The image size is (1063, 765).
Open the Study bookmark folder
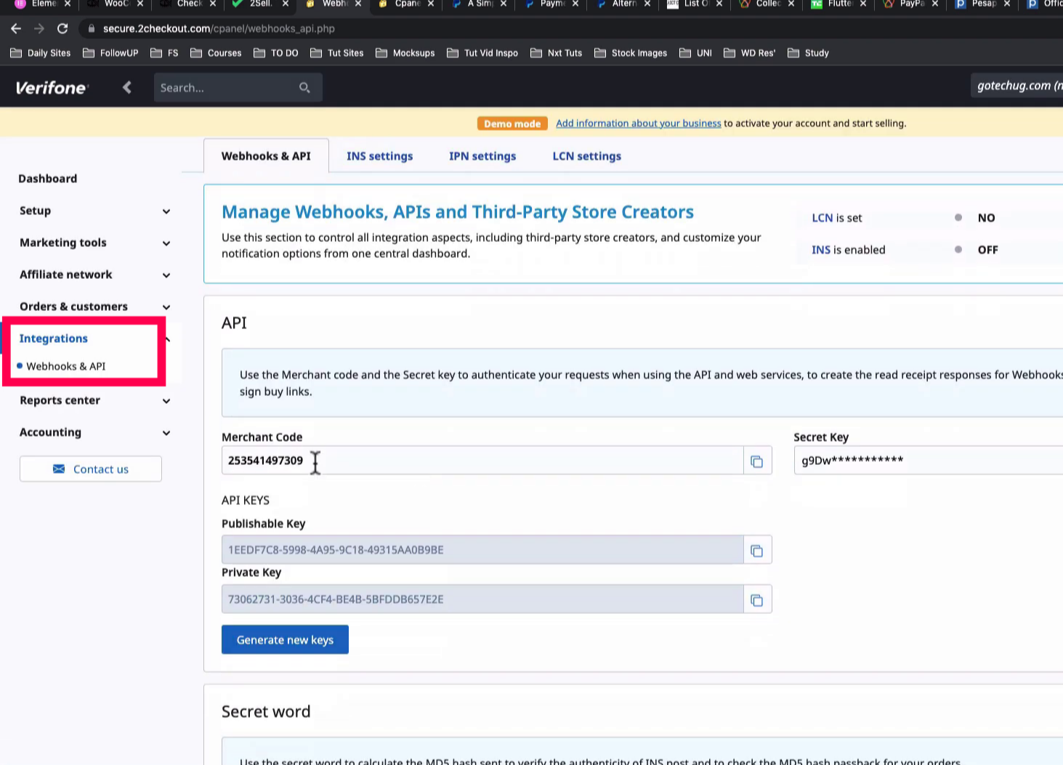(x=809, y=53)
